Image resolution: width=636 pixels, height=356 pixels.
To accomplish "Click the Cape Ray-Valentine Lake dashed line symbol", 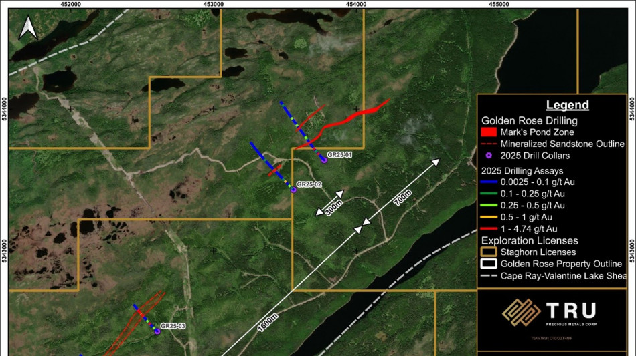I will point(491,275).
